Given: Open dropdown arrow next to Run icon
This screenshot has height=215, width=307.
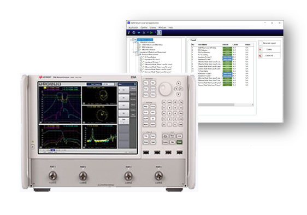Looking at the screenshot, I should pyautogui.click(x=155, y=32).
